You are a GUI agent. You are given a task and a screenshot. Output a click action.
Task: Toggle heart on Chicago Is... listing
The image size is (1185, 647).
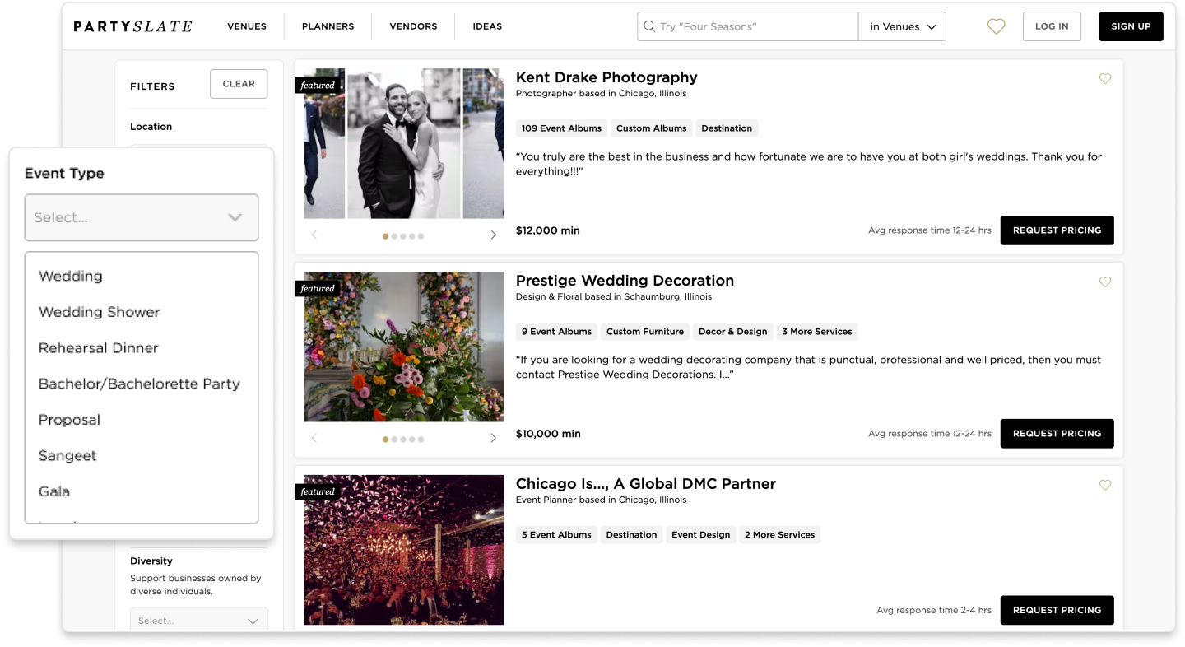pos(1105,486)
